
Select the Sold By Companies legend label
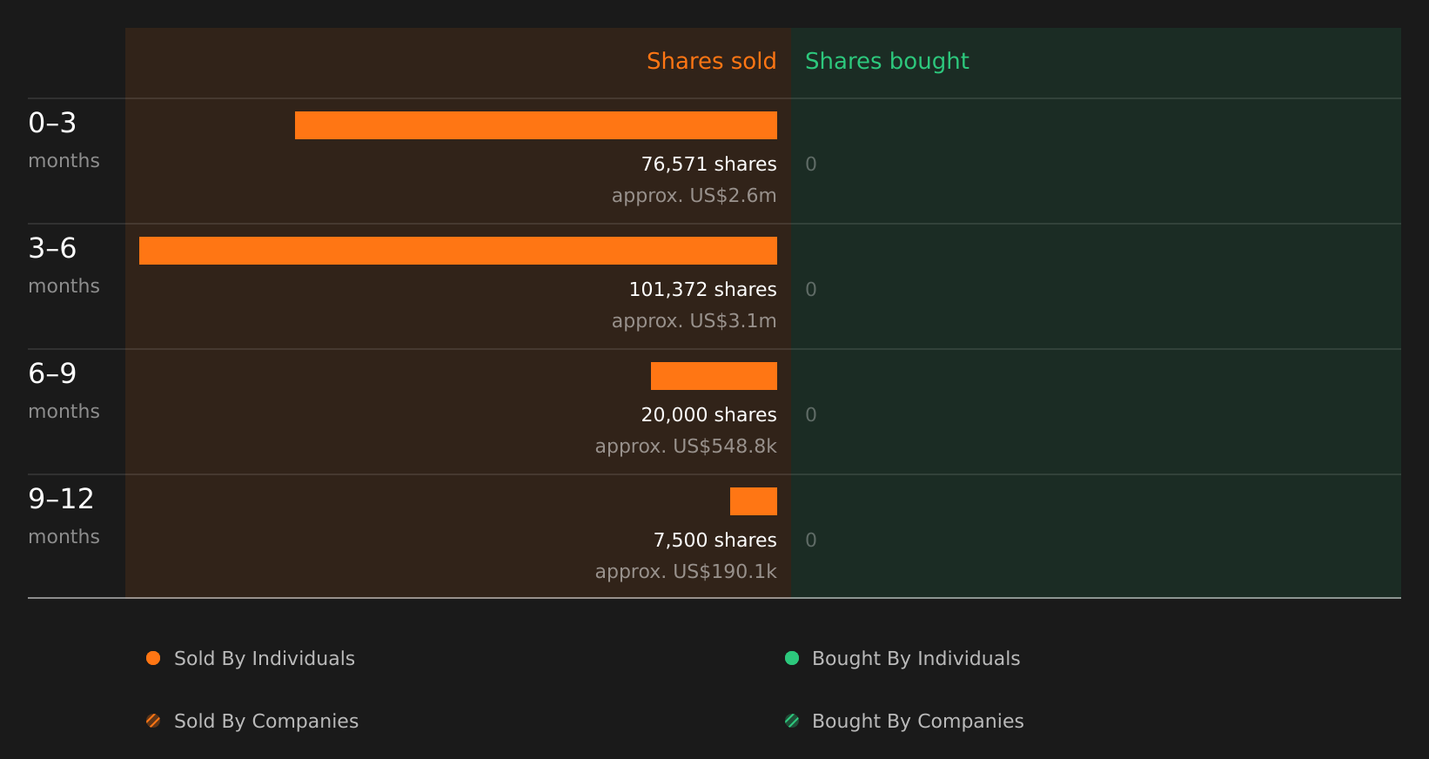[266, 722]
